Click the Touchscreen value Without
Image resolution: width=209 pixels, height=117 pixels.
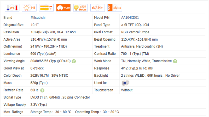coord(127,90)
